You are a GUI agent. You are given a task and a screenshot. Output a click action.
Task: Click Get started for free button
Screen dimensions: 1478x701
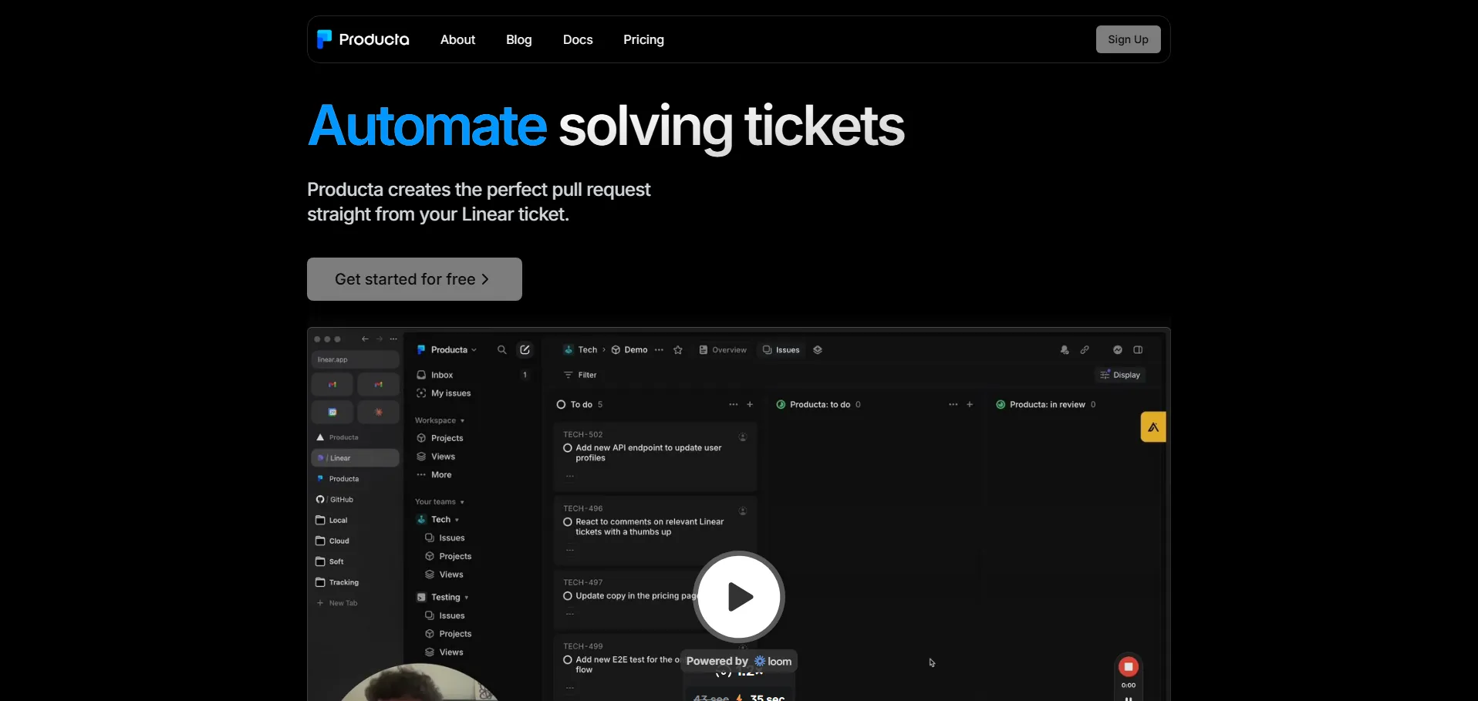coord(414,279)
